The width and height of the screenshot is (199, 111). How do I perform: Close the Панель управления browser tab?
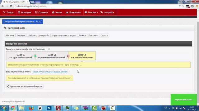[x=28, y=2]
